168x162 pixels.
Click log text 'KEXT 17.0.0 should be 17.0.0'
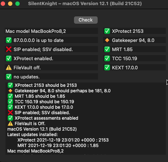click(x=44, y=107)
